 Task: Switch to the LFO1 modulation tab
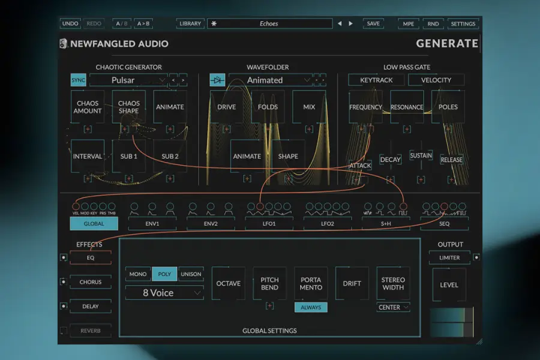269,224
